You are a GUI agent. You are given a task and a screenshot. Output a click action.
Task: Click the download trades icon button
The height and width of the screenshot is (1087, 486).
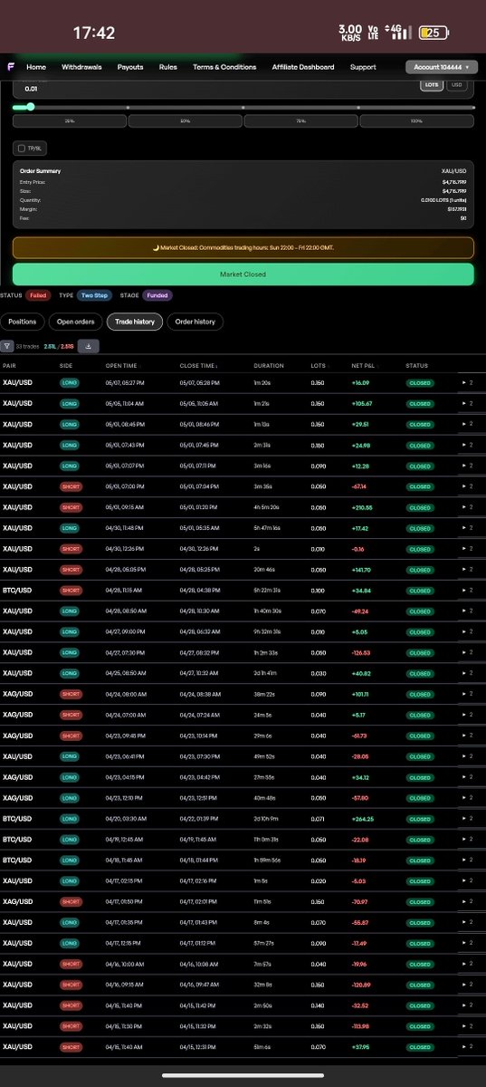[88, 345]
